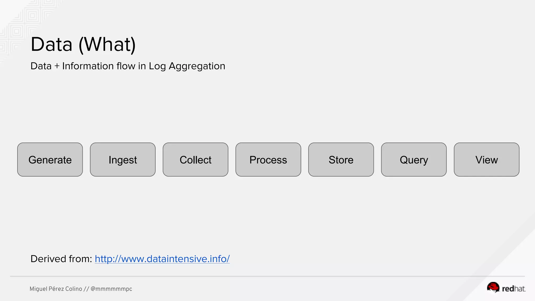Select the Query box
Image resolution: width=535 pixels, height=301 pixels.
tap(414, 160)
